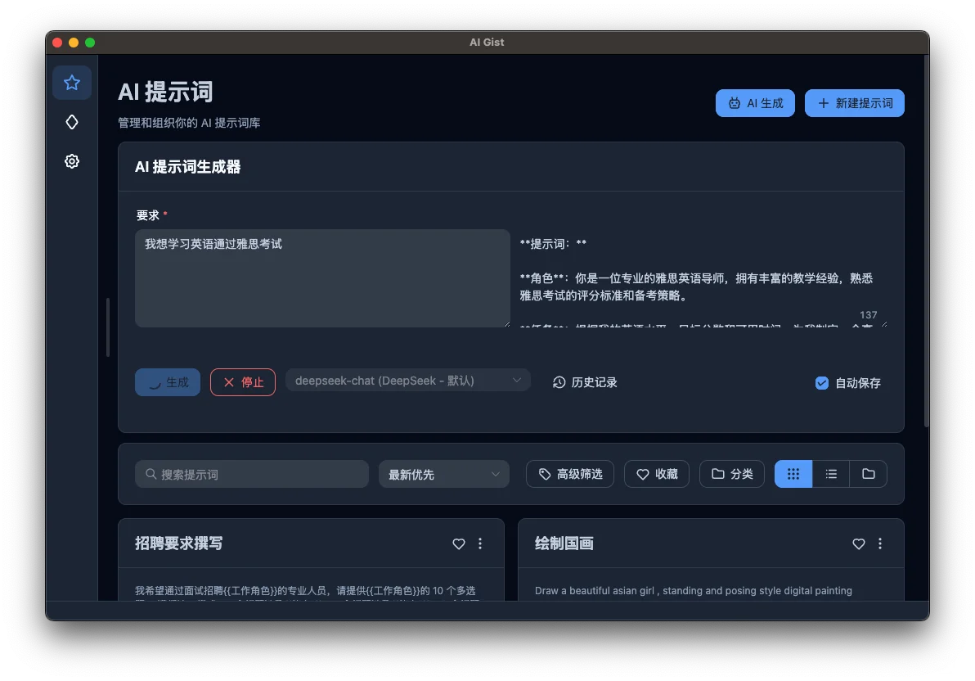Open 历史记录 via the clock icon
Image resolution: width=975 pixels, height=681 pixels.
coord(584,382)
